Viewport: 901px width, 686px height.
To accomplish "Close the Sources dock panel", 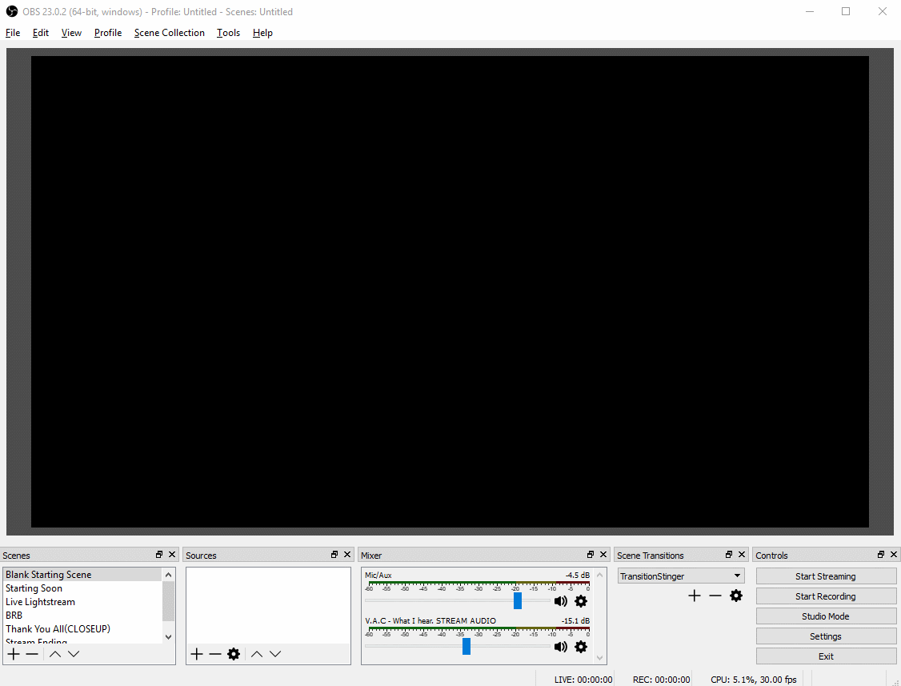I will [x=347, y=554].
